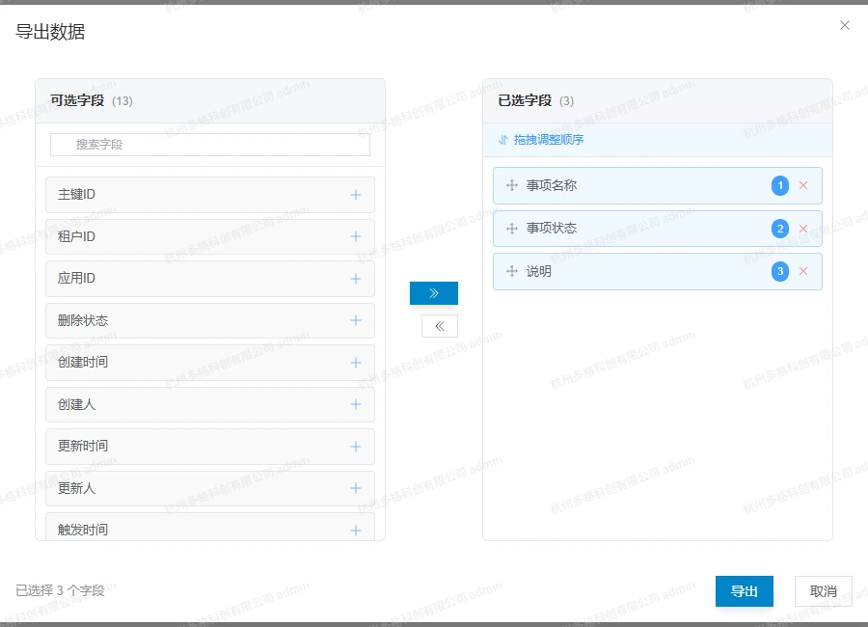Click the 拖拽调整顺序 hint text
The image size is (868, 627).
(549, 140)
